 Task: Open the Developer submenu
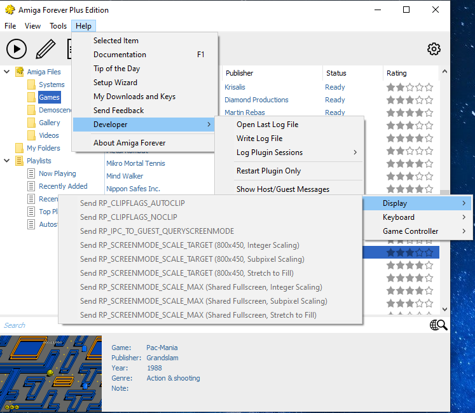click(x=144, y=125)
